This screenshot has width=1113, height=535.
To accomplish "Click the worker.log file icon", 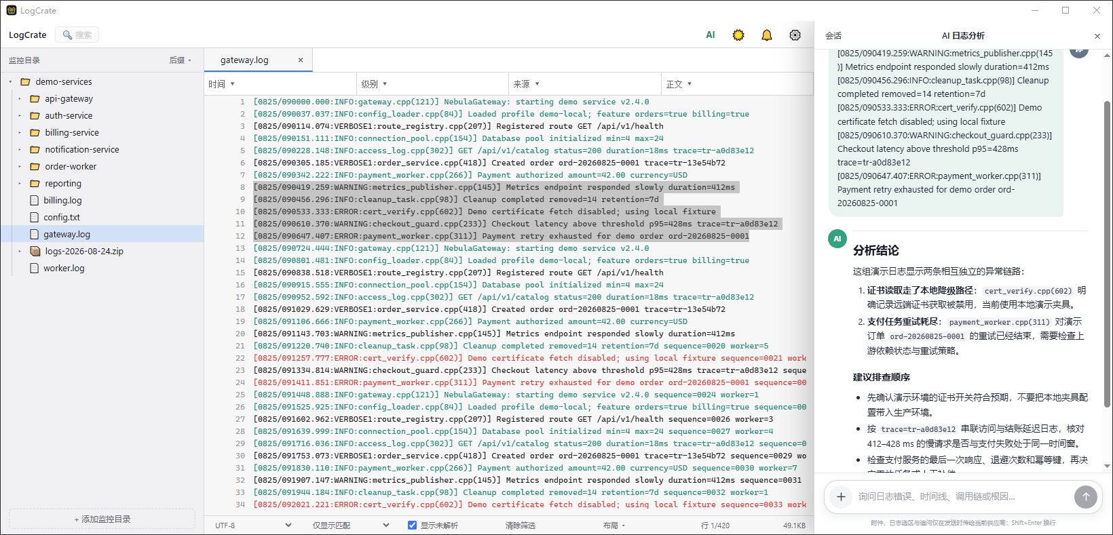I will click(x=35, y=268).
